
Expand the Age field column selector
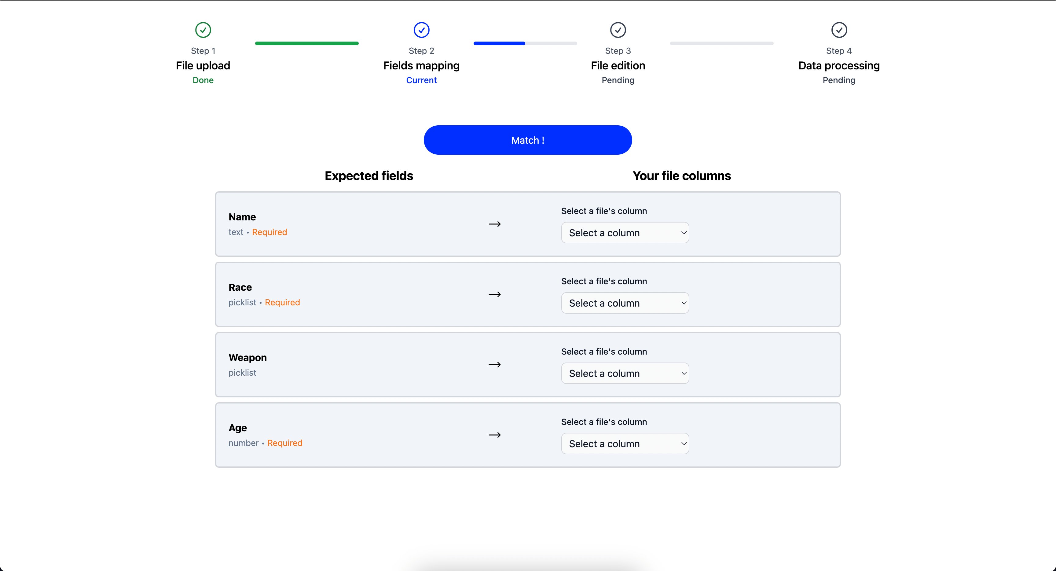(x=625, y=444)
